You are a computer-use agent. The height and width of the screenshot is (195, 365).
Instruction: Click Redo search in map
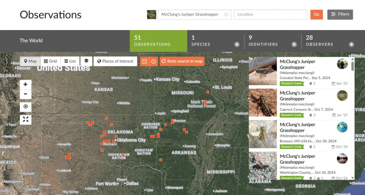182,61
